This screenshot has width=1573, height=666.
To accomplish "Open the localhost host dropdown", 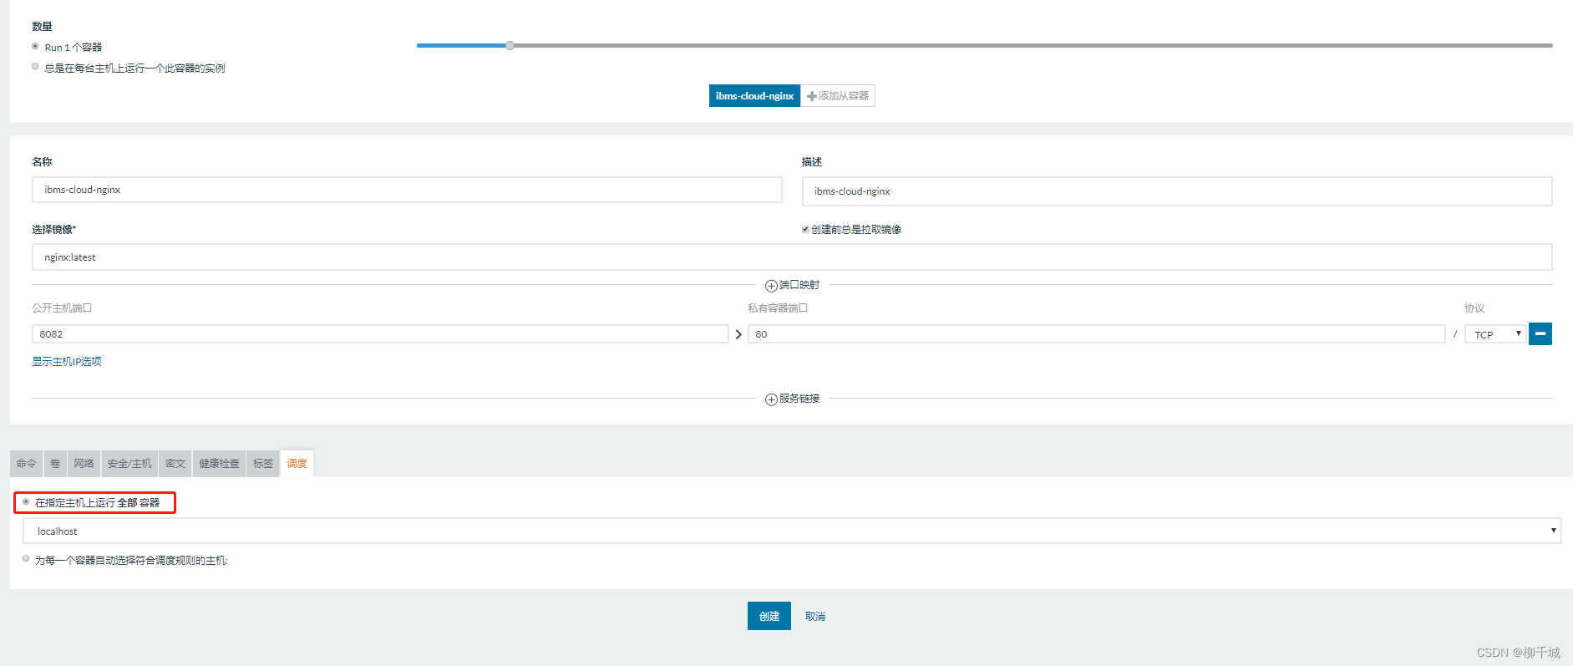I will pyautogui.click(x=792, y=531).
